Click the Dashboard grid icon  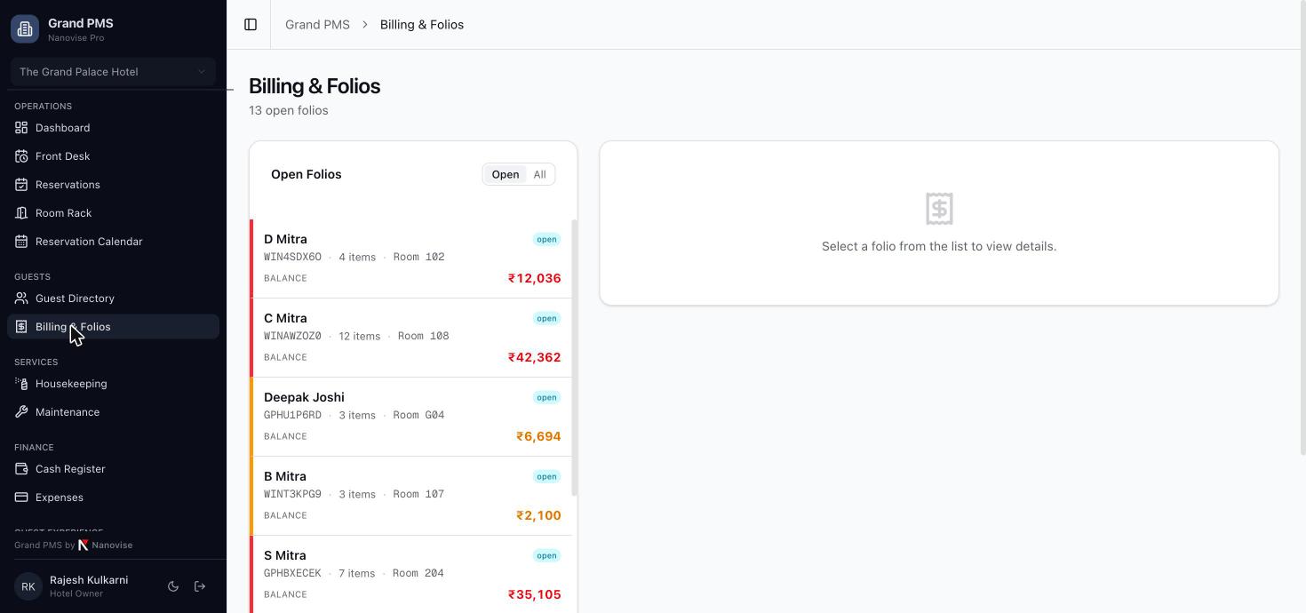click(21, 128)
